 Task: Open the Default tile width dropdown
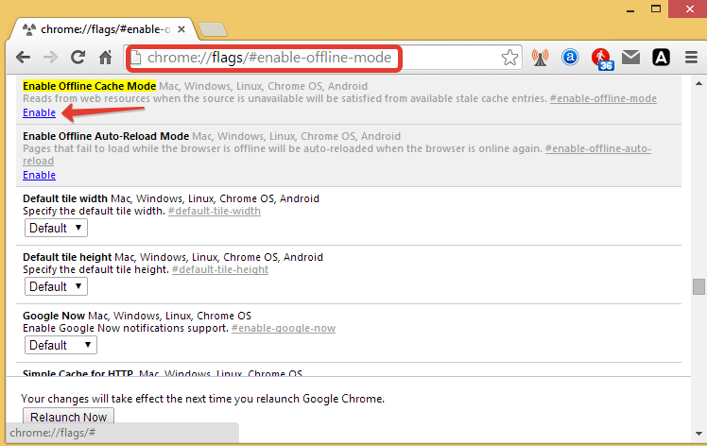click(x=56, y=228)
